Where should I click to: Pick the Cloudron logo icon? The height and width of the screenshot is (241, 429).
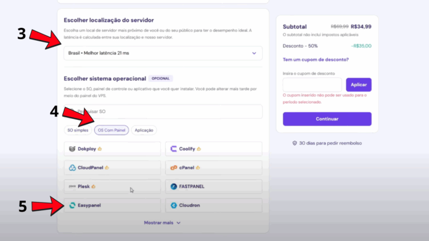[x=174, y=205]
